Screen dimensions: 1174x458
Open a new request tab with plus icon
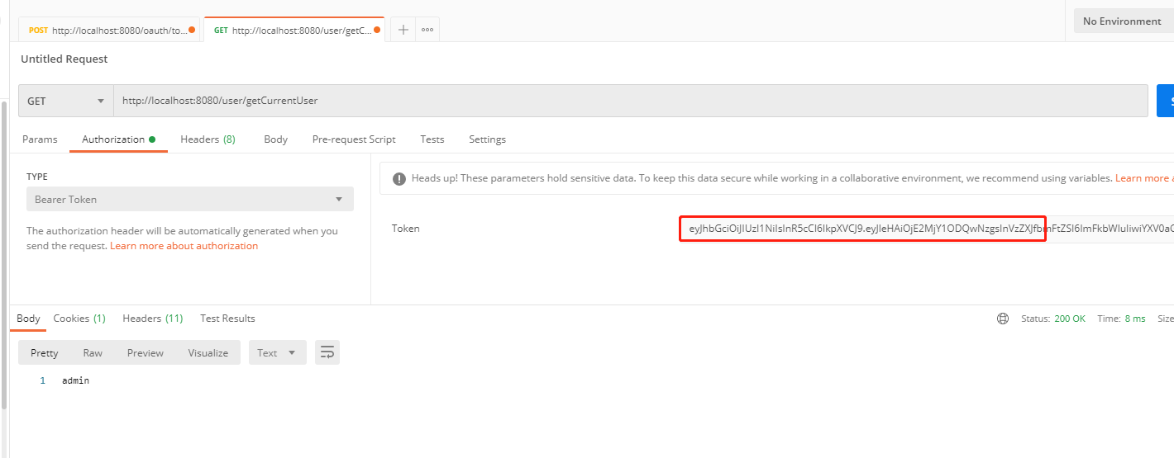pyautogui.click(x=403, y=30)
